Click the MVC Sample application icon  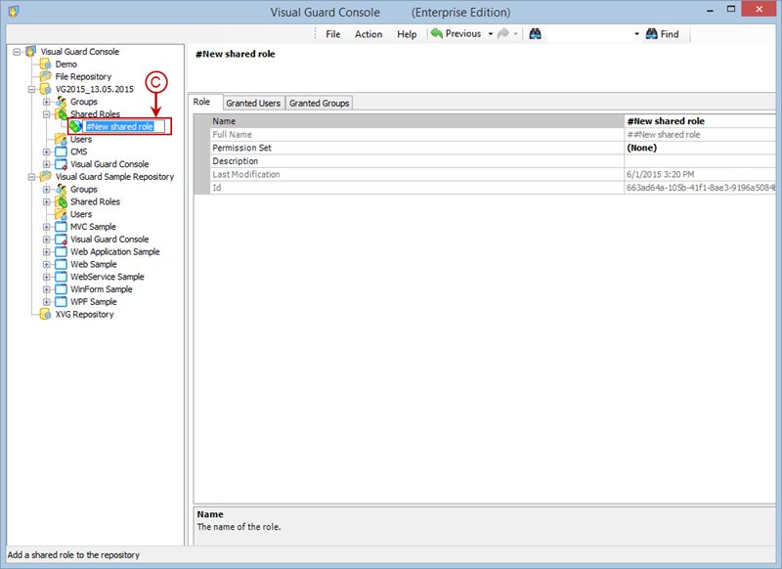click(61, 227)
